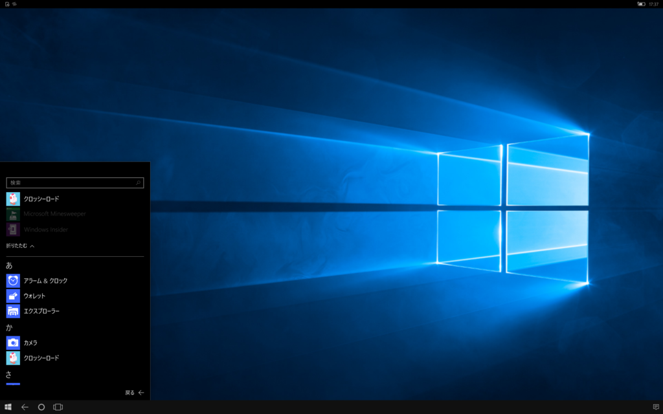The height and width of the screenshot is (414, 663).
Task: Collapse the recent list with 折りたたむ
Action: tap(20, 246)
